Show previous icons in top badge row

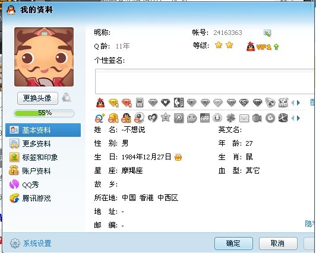(293, 103)
